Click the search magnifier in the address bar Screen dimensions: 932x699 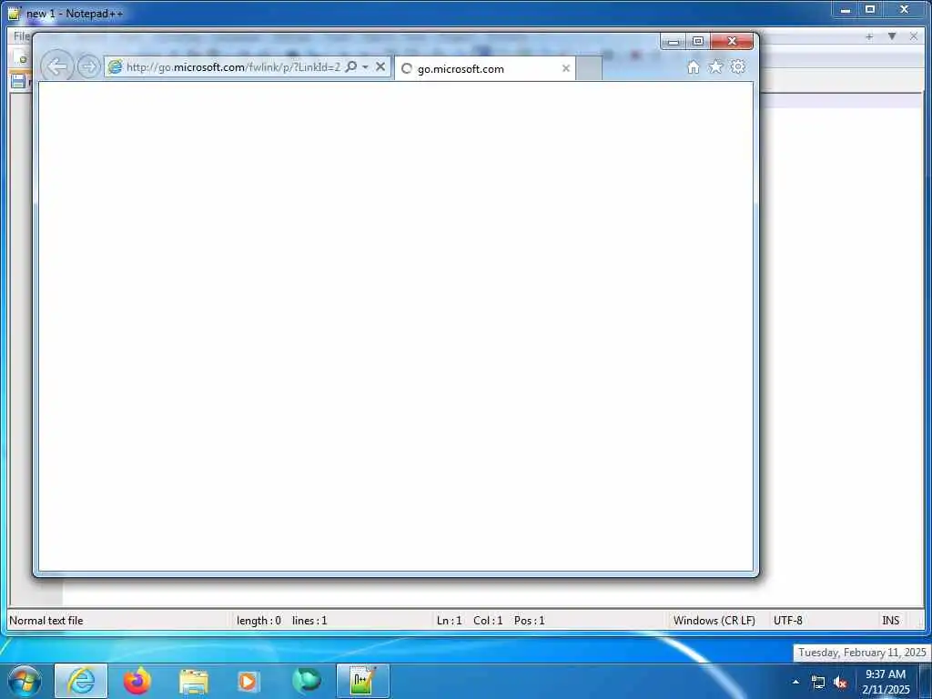[351, 66]
